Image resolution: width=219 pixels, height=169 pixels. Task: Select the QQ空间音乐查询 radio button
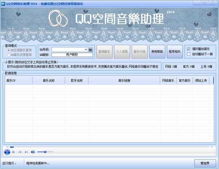click(9, 49)
